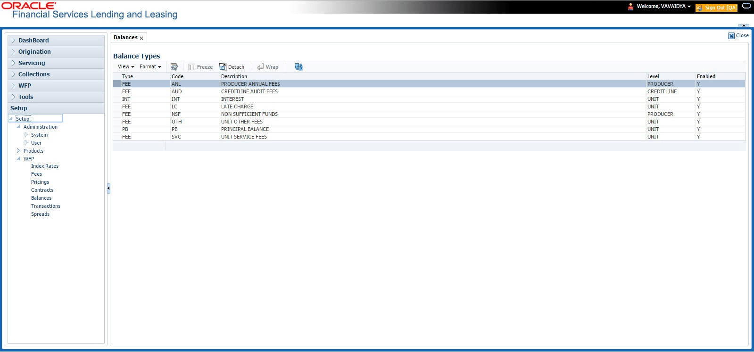Expand the Collections accordion panel
Viewport: 754px width, 352px height.
(56, 74)
